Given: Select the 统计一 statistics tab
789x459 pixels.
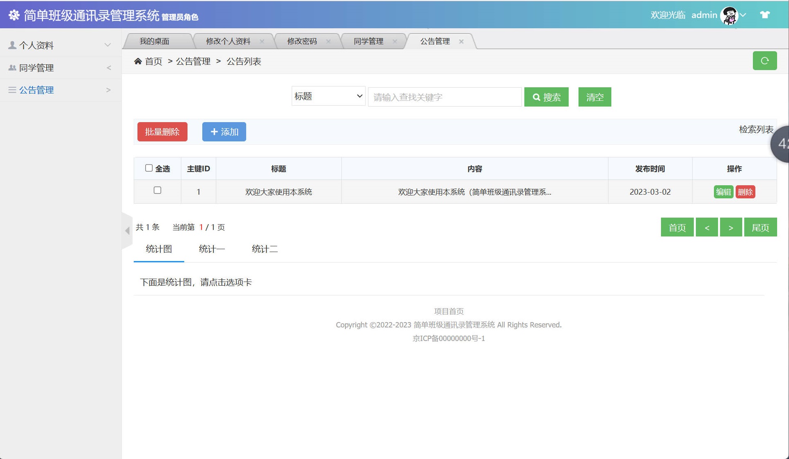Looking at the screenshot, I should pyautogui.click(x=211, y=249).
